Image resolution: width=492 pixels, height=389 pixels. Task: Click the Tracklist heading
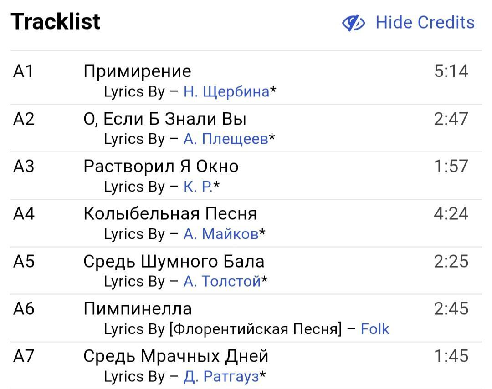pos(55,22)
